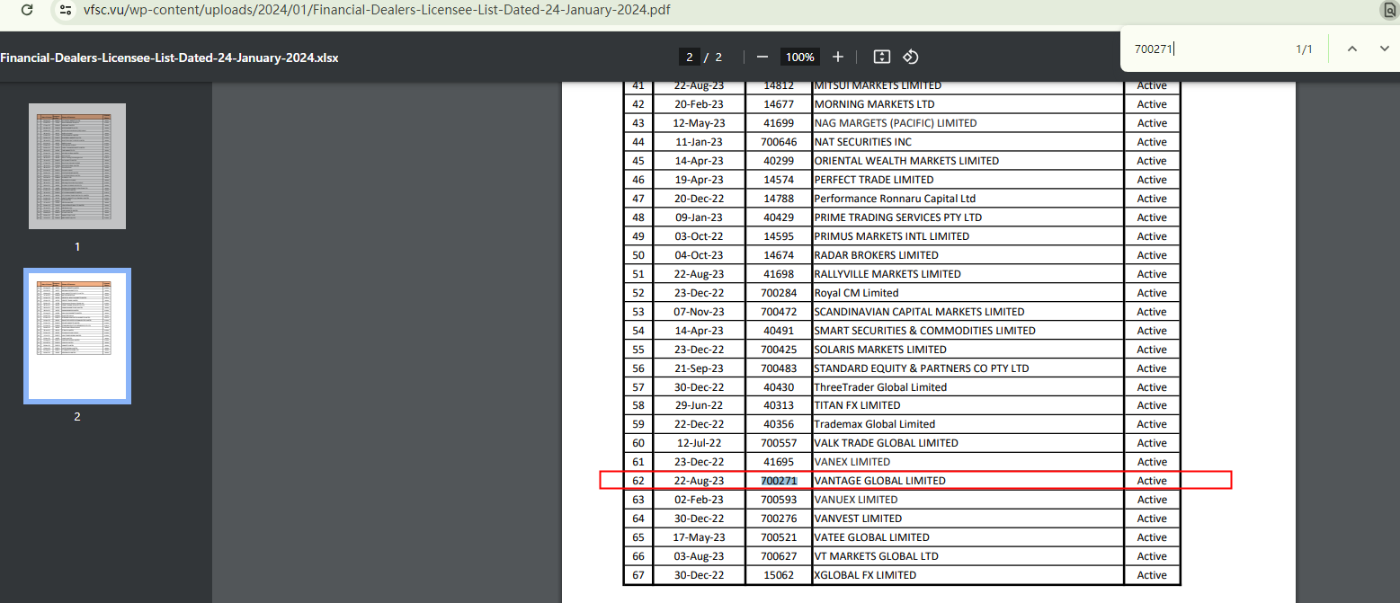
Task: Click XGLOBAL FX LIMITED in row 67
Action: [x=865, y=575]
